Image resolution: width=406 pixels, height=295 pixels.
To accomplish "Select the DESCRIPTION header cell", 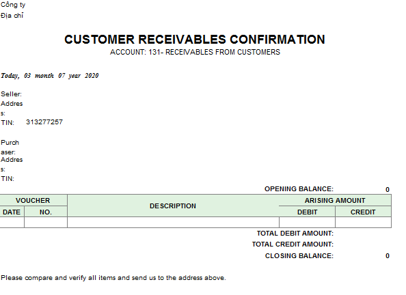I will pyautogui.click(x=173, y=206).
